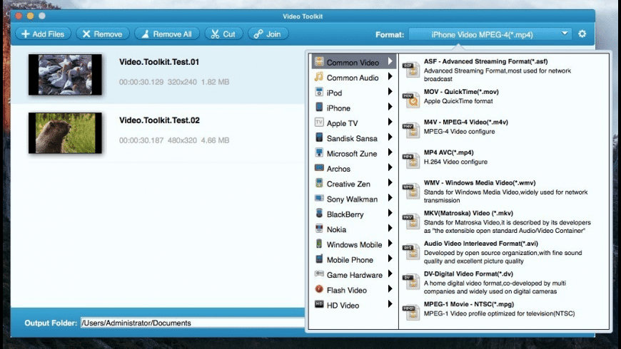Expand the Common Audio submenu arrow
621x349 pixels.
tap(390, 76)
